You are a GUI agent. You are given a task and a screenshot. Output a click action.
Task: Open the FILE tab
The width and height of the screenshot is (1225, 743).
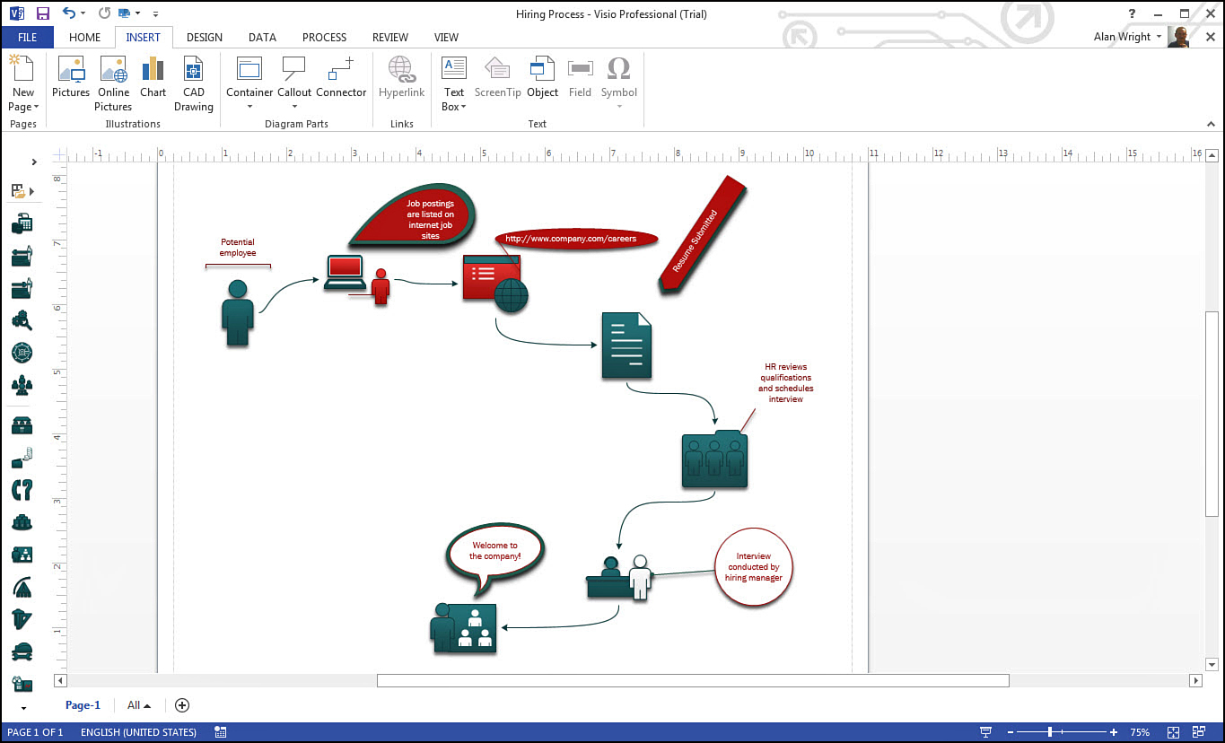tap(27, 38)
